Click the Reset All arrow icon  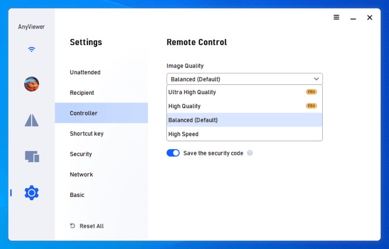pyautogui.click(x=73, y=226)
